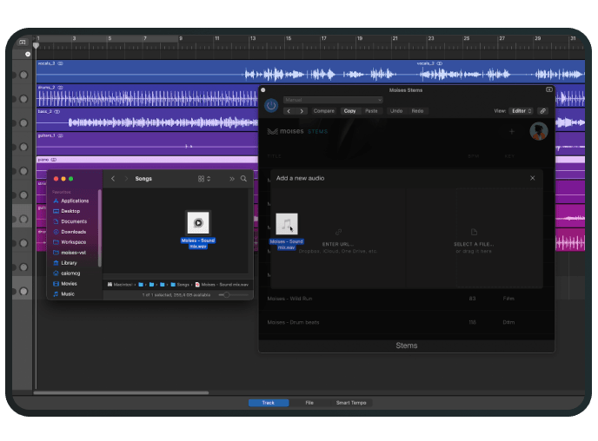Screen dimensions: 598x441
Task: Go forward in Finder window
Action: [x=126, y=179]
